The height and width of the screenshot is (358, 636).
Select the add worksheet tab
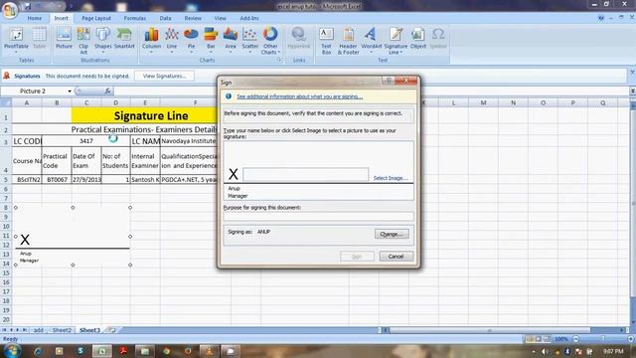(38, 330)
